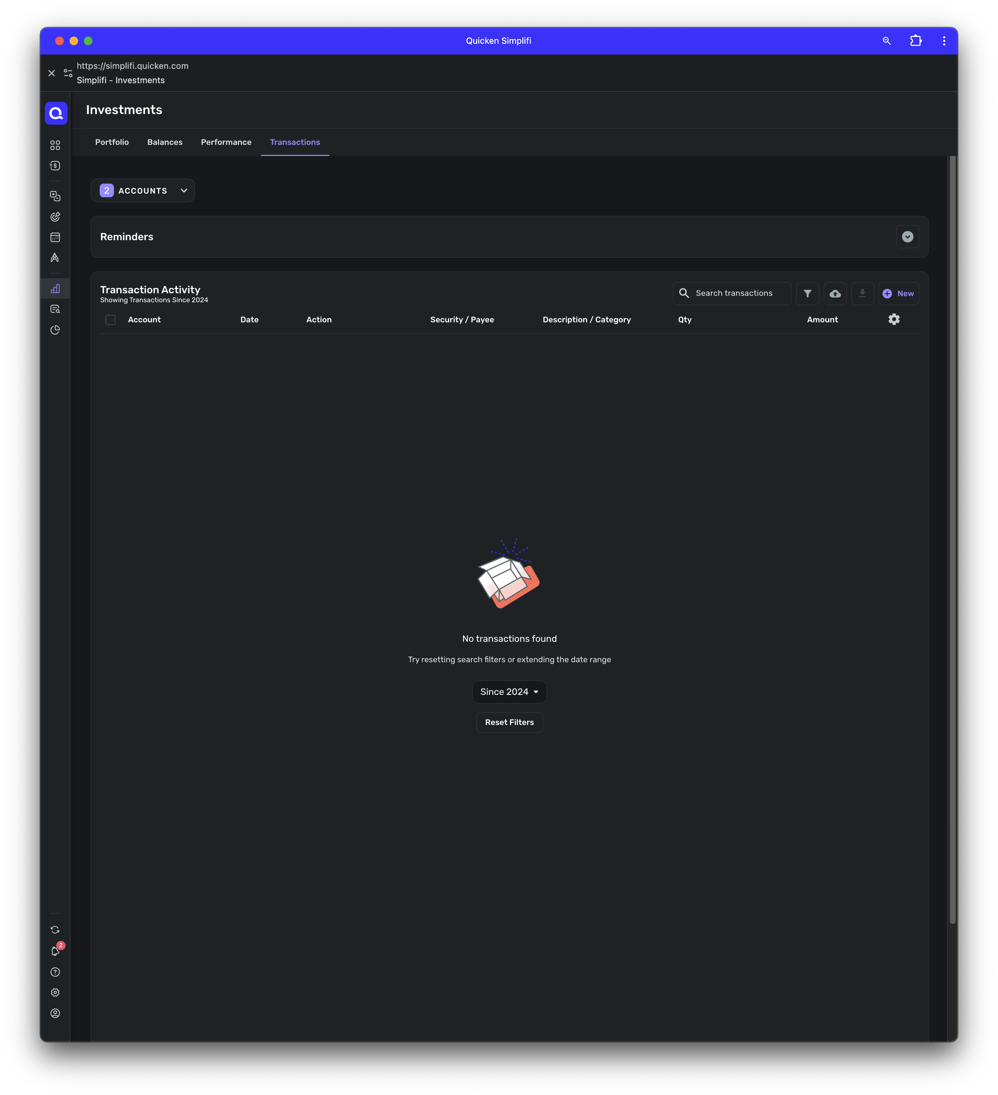The width and height of the screenshot is (998, 1095).
Task: Open column settings gear icon
Action: click(894, 319)
